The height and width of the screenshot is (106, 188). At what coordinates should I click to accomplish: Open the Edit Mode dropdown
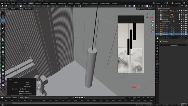click(x=10, y=6)
